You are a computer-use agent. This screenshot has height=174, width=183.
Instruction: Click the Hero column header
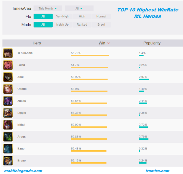click(x=37, y=43)
